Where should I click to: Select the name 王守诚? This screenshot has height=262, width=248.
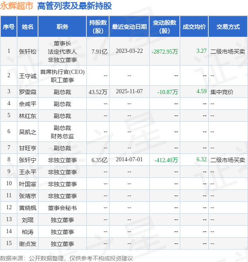[x=28, y=76]
